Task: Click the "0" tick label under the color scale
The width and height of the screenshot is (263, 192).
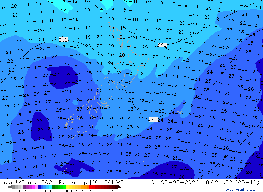Action: point(67,191)
